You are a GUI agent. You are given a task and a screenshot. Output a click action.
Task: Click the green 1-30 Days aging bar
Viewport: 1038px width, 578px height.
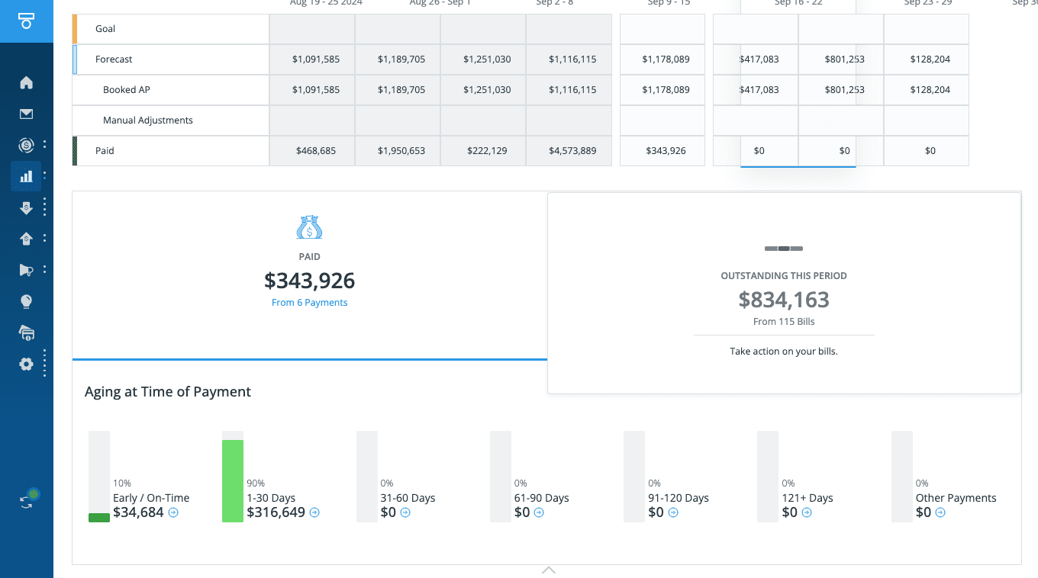pos(233,480)
